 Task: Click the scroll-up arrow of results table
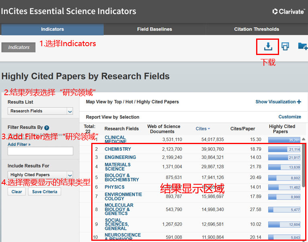click(304, 139)
